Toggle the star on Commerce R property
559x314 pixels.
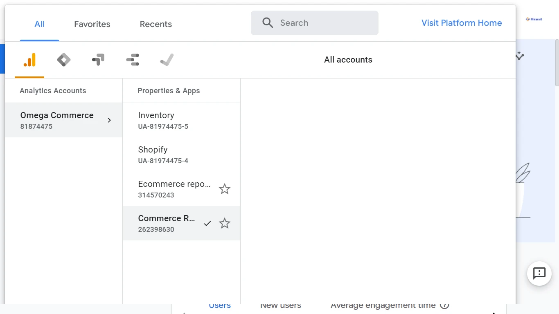(x=224, y=223)
